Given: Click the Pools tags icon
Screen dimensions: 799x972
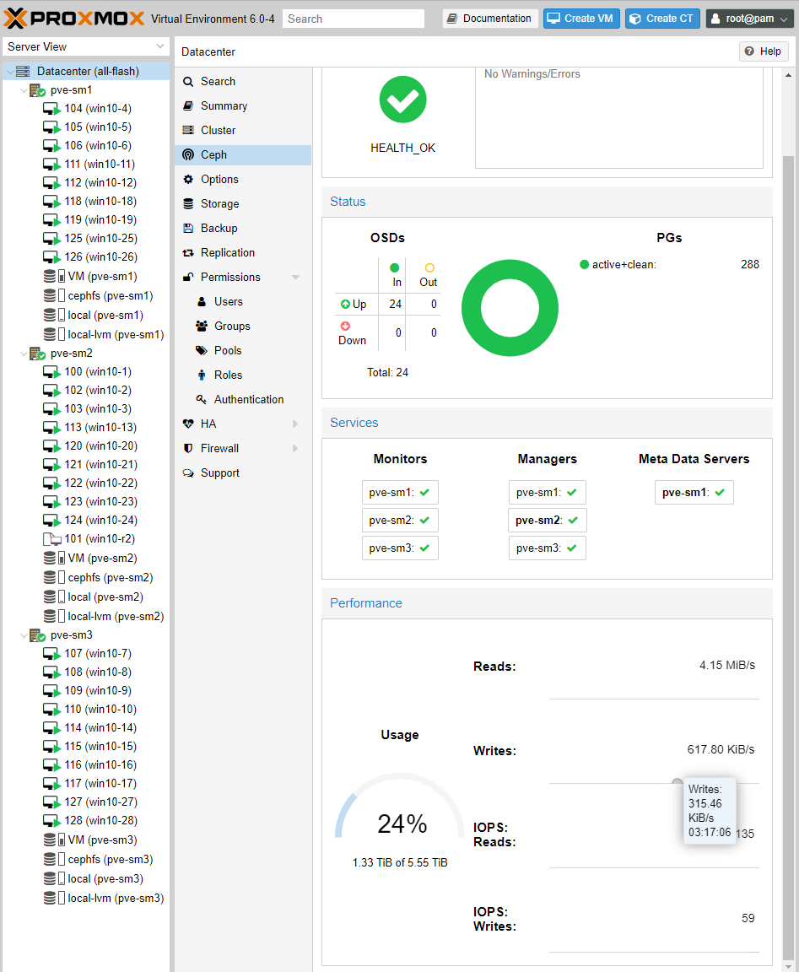Looking at the screenshot, I should (x=202, y=350).
